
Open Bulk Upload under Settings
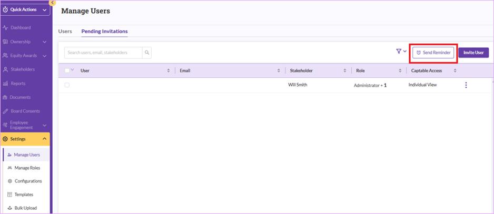point(26,208)
